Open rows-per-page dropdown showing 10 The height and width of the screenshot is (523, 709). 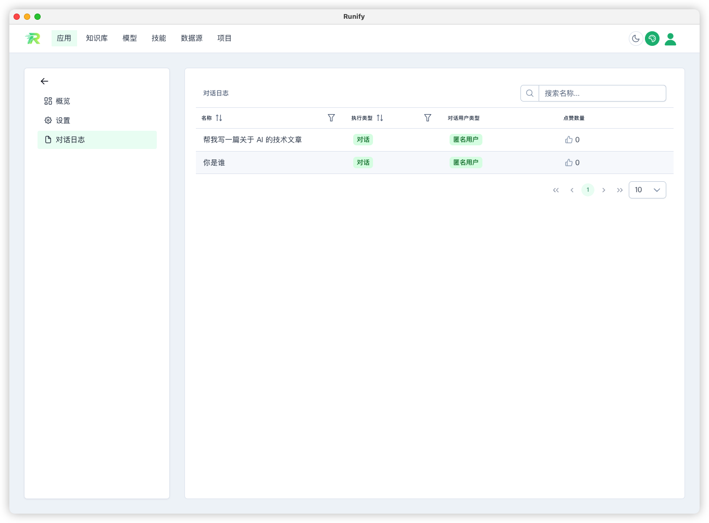pyautogui.click(x=648, y=190)
